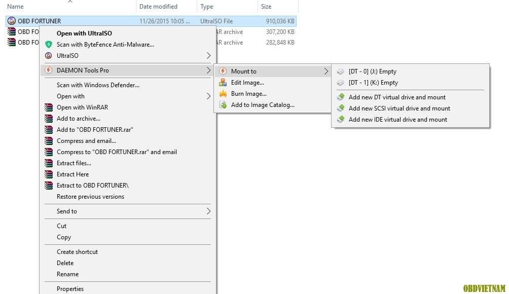
Task: Click the 307,200 KB size cell
Action: click(x=280, y=32)
